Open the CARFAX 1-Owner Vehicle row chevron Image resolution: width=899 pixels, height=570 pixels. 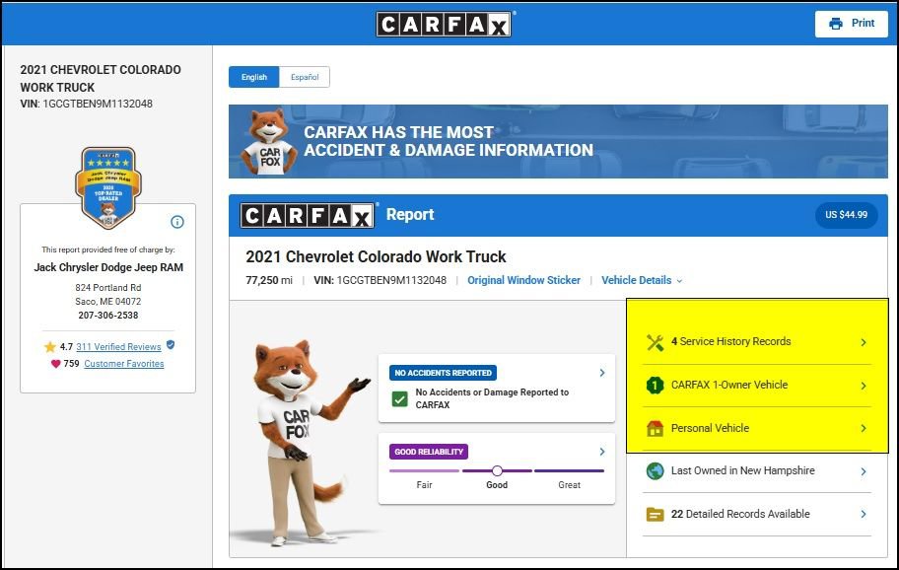click(864, 386)
